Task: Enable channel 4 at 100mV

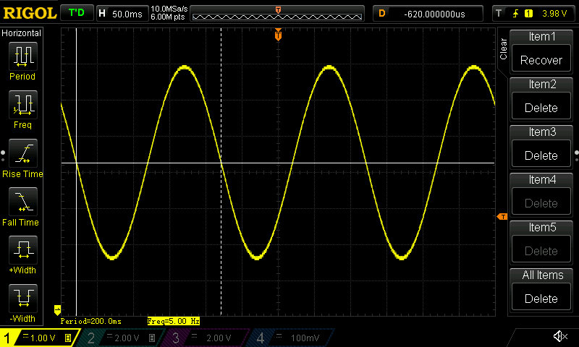Action: click(x=291, y=338)
